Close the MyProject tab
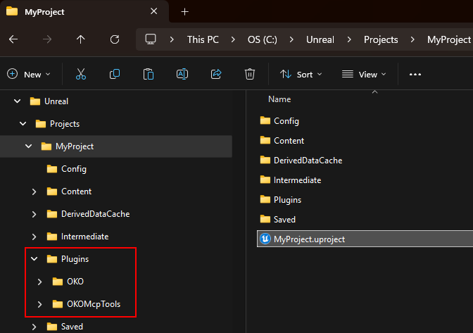473x333 pixels. [154, 11]
